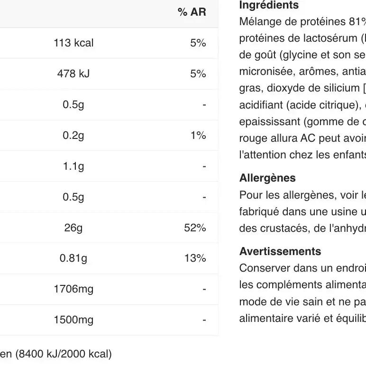366x366 pixels.
Task: Click the "Avertissements" section heading
Action: tap(280, 251)
